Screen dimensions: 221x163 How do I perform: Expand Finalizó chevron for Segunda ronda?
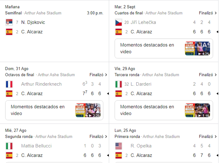[106, 137]
